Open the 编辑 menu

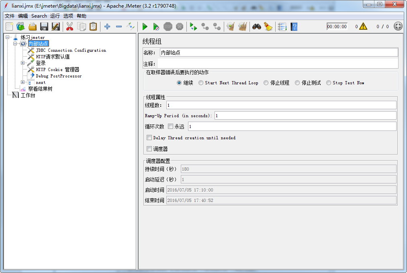23,16
